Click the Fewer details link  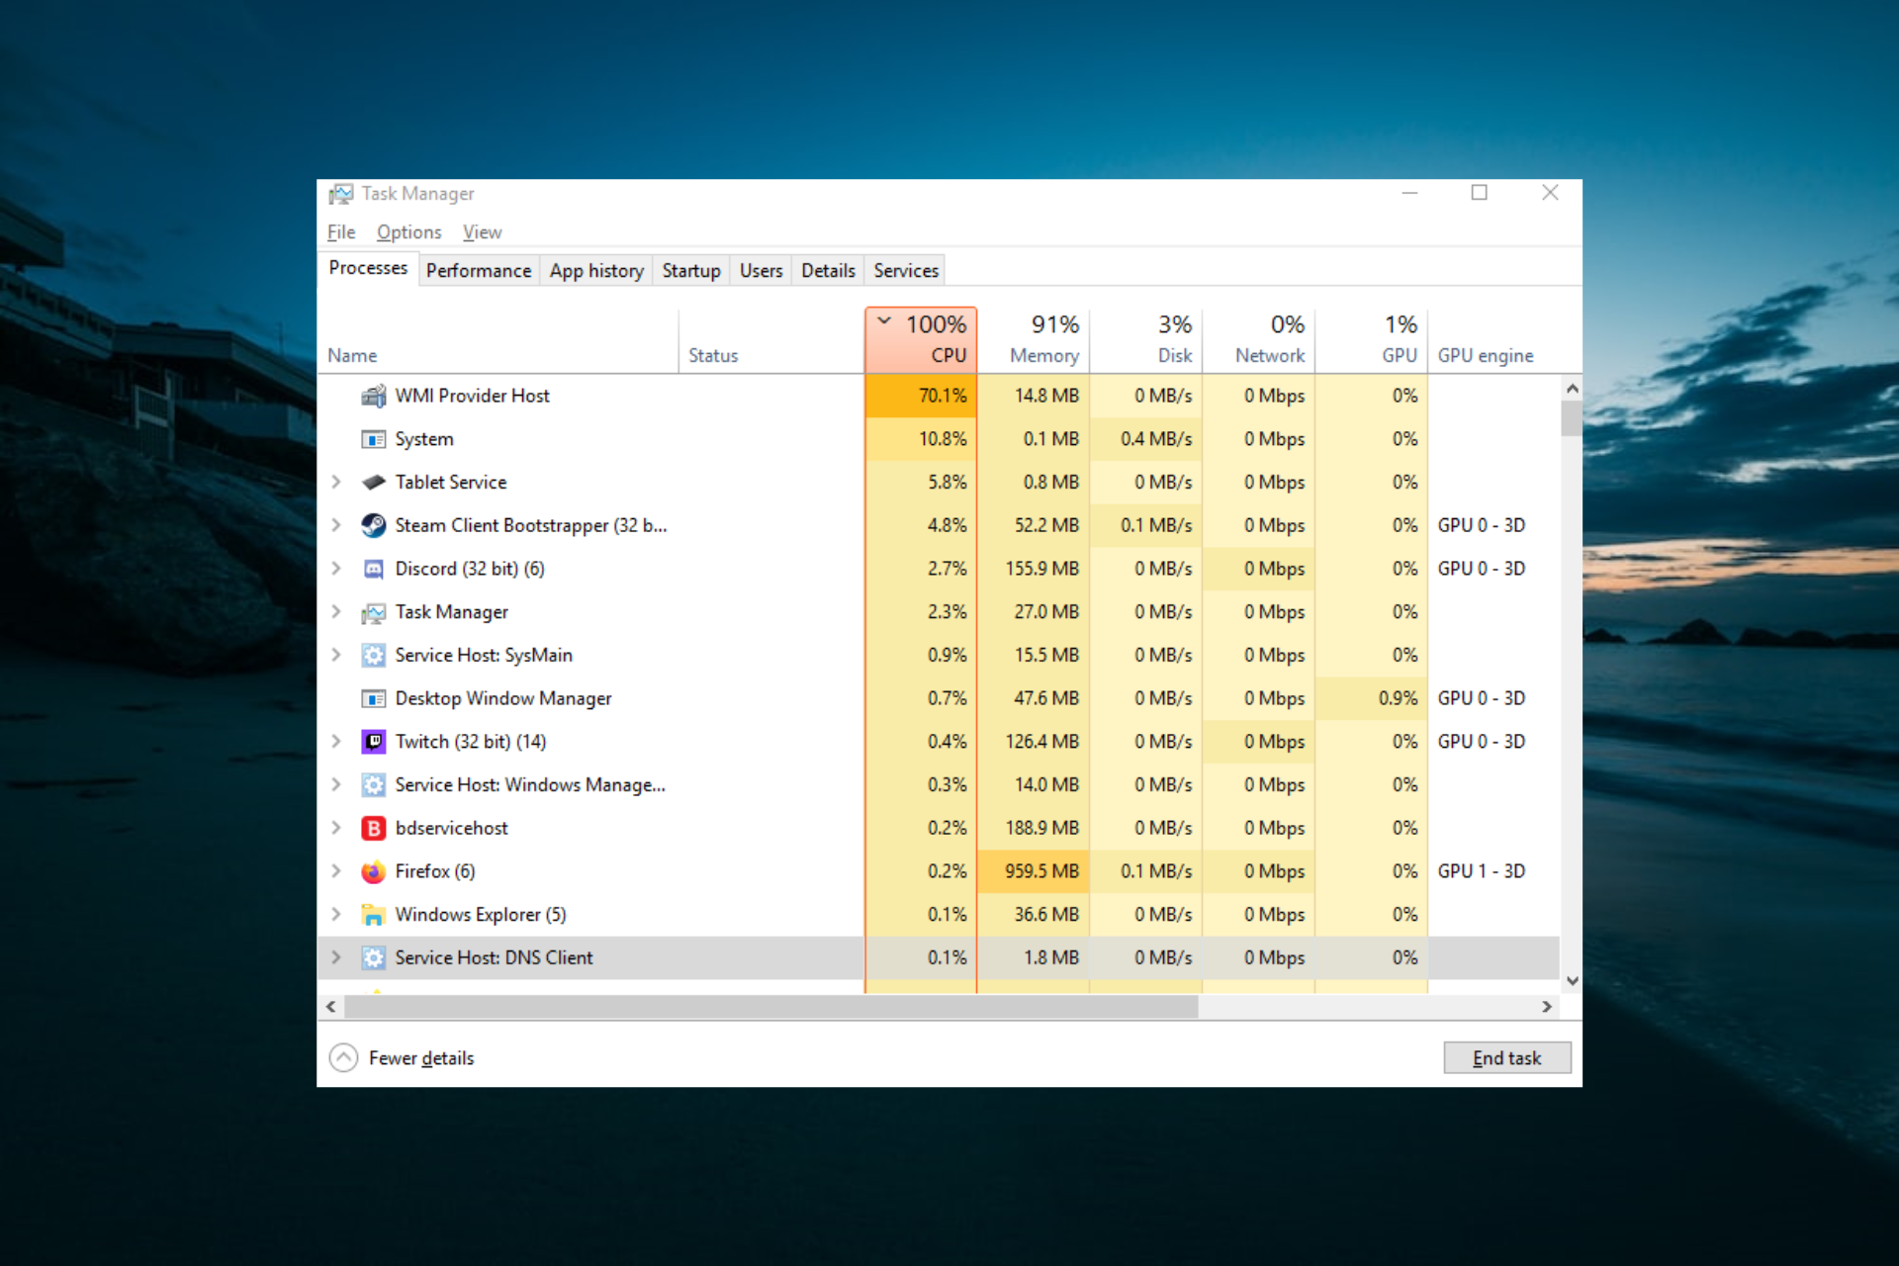point(421,1058)
